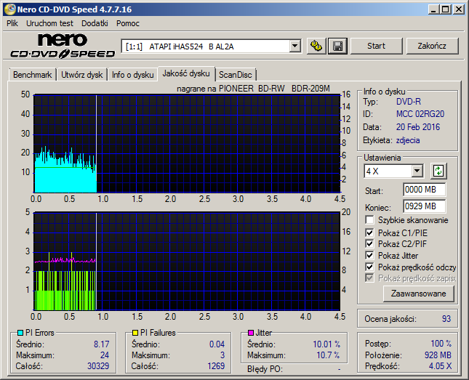Click the PI Failures lower graph
This screenshot has height=380, width=469.
[x=187, y=262]
